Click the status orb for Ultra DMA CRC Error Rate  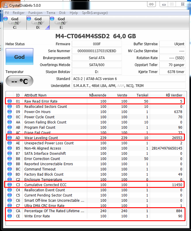(x=10, y=205)
